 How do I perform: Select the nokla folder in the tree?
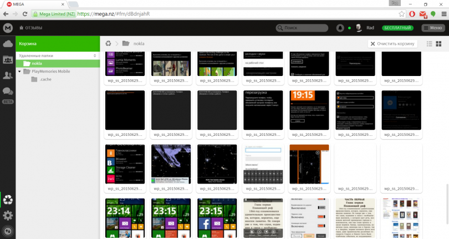(37, 63)
